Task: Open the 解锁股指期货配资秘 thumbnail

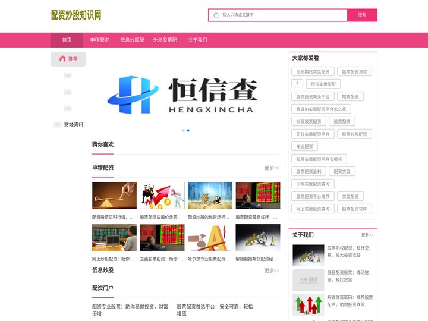Action: coord(258,237)
